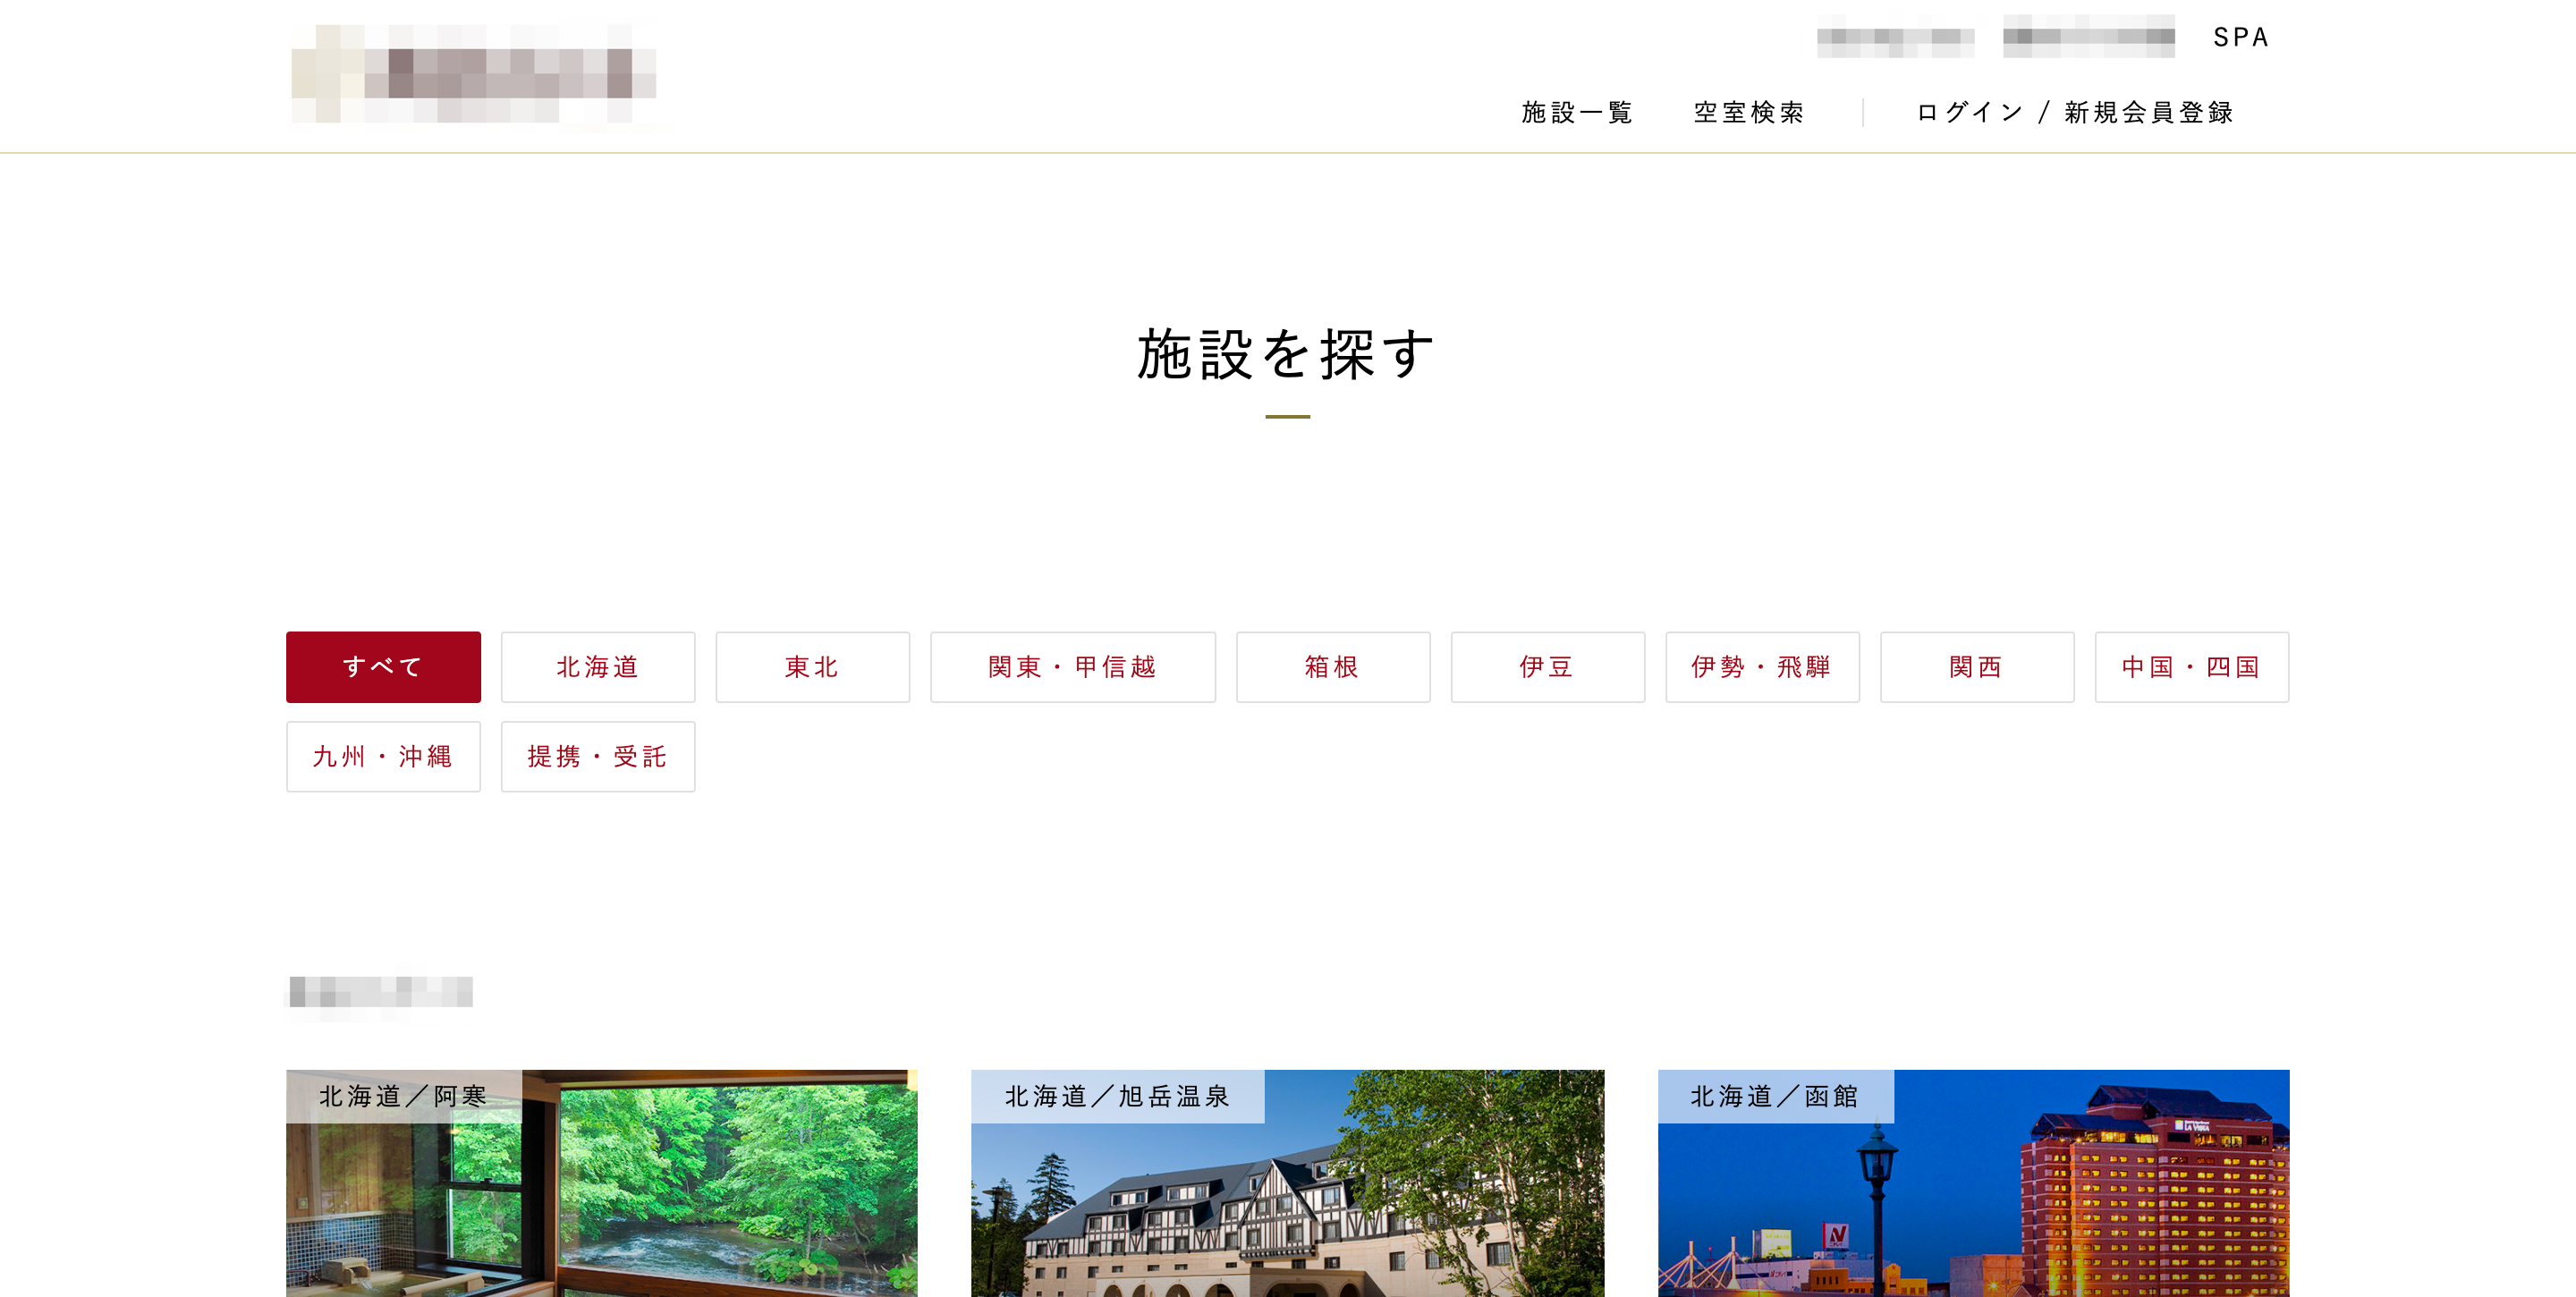
Task: Filter facilities by 北海道 region
Action: (x=597, y=666)
